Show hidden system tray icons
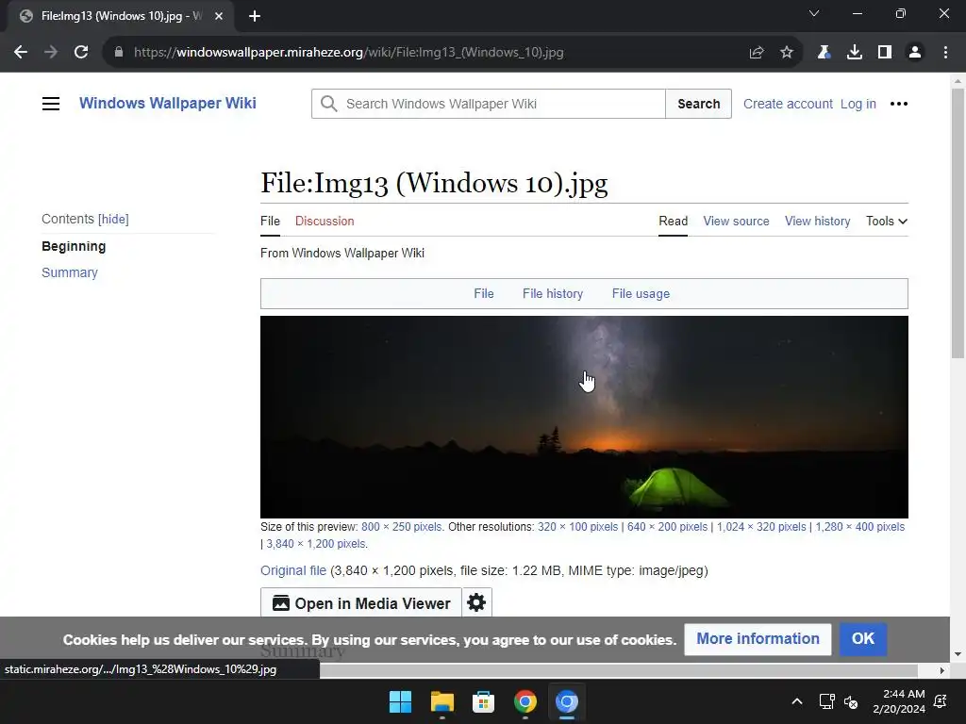Screen dimensions: 966x724 point(796,701)
